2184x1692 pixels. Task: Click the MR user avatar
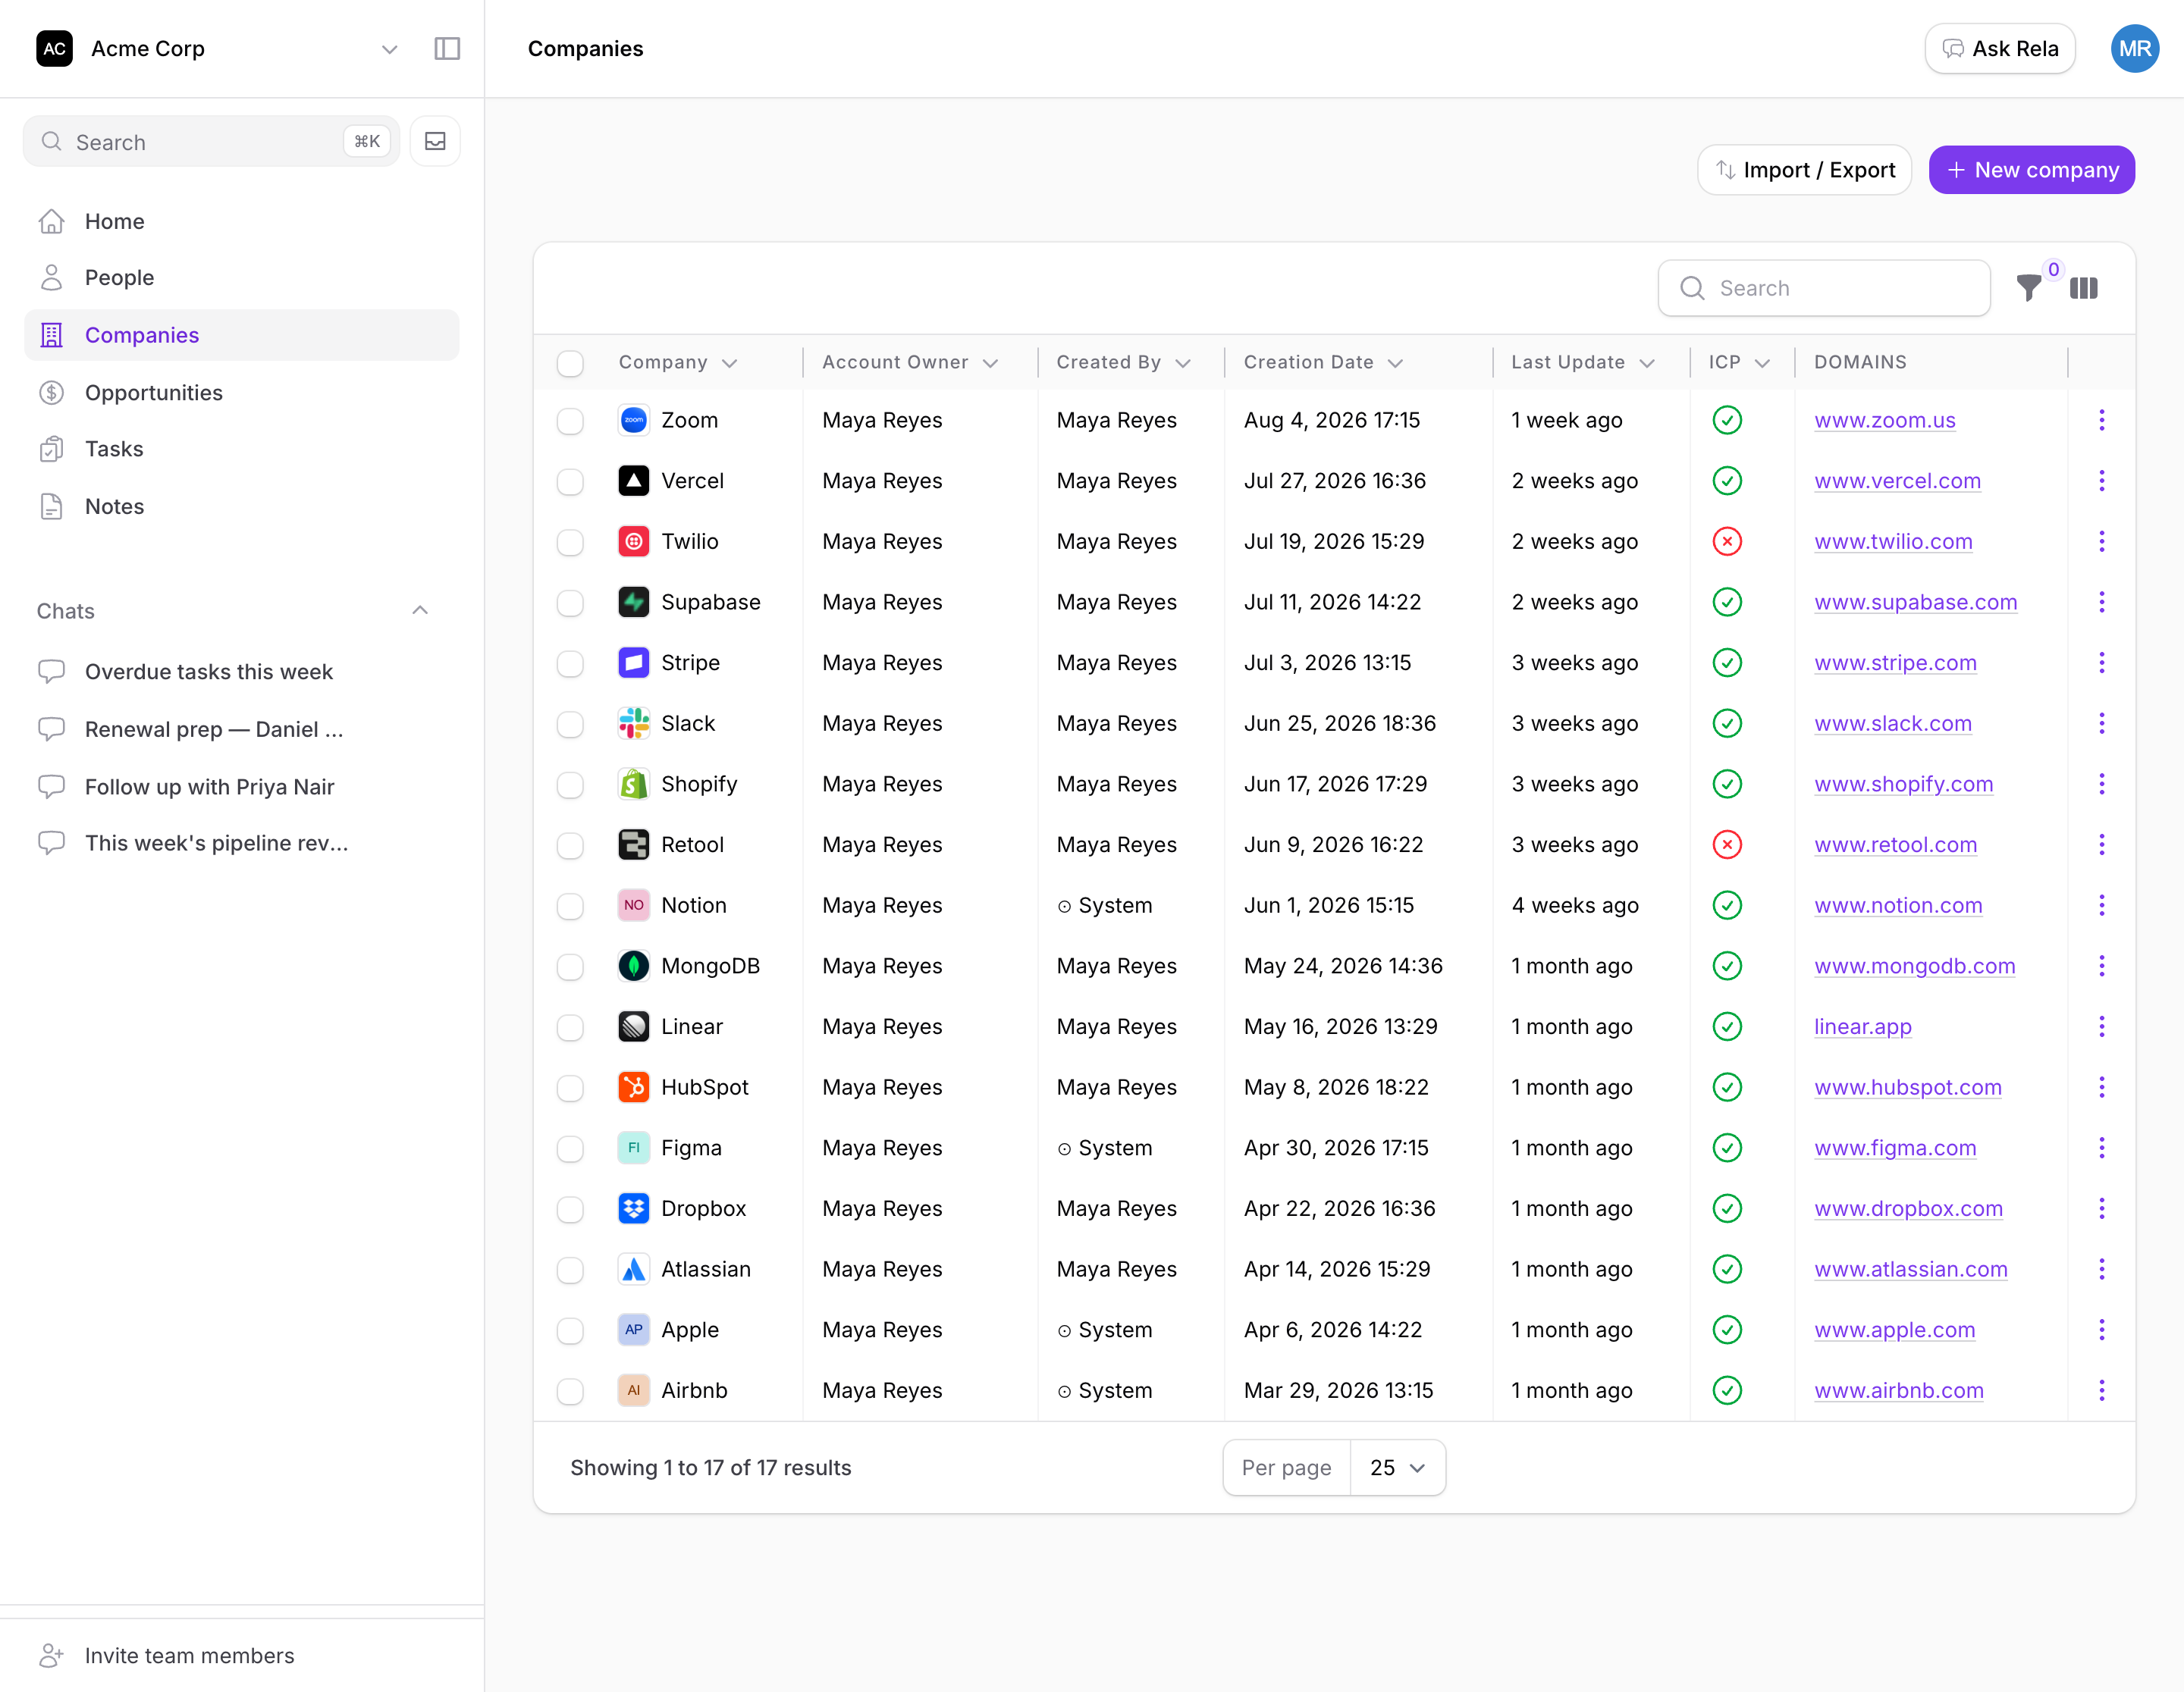click(x=2135, y=49)
